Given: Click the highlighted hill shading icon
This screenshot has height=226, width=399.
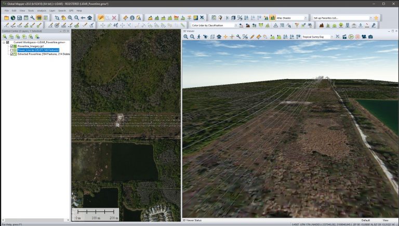Looking at the screenshot, I should click(x=272, y=18).
